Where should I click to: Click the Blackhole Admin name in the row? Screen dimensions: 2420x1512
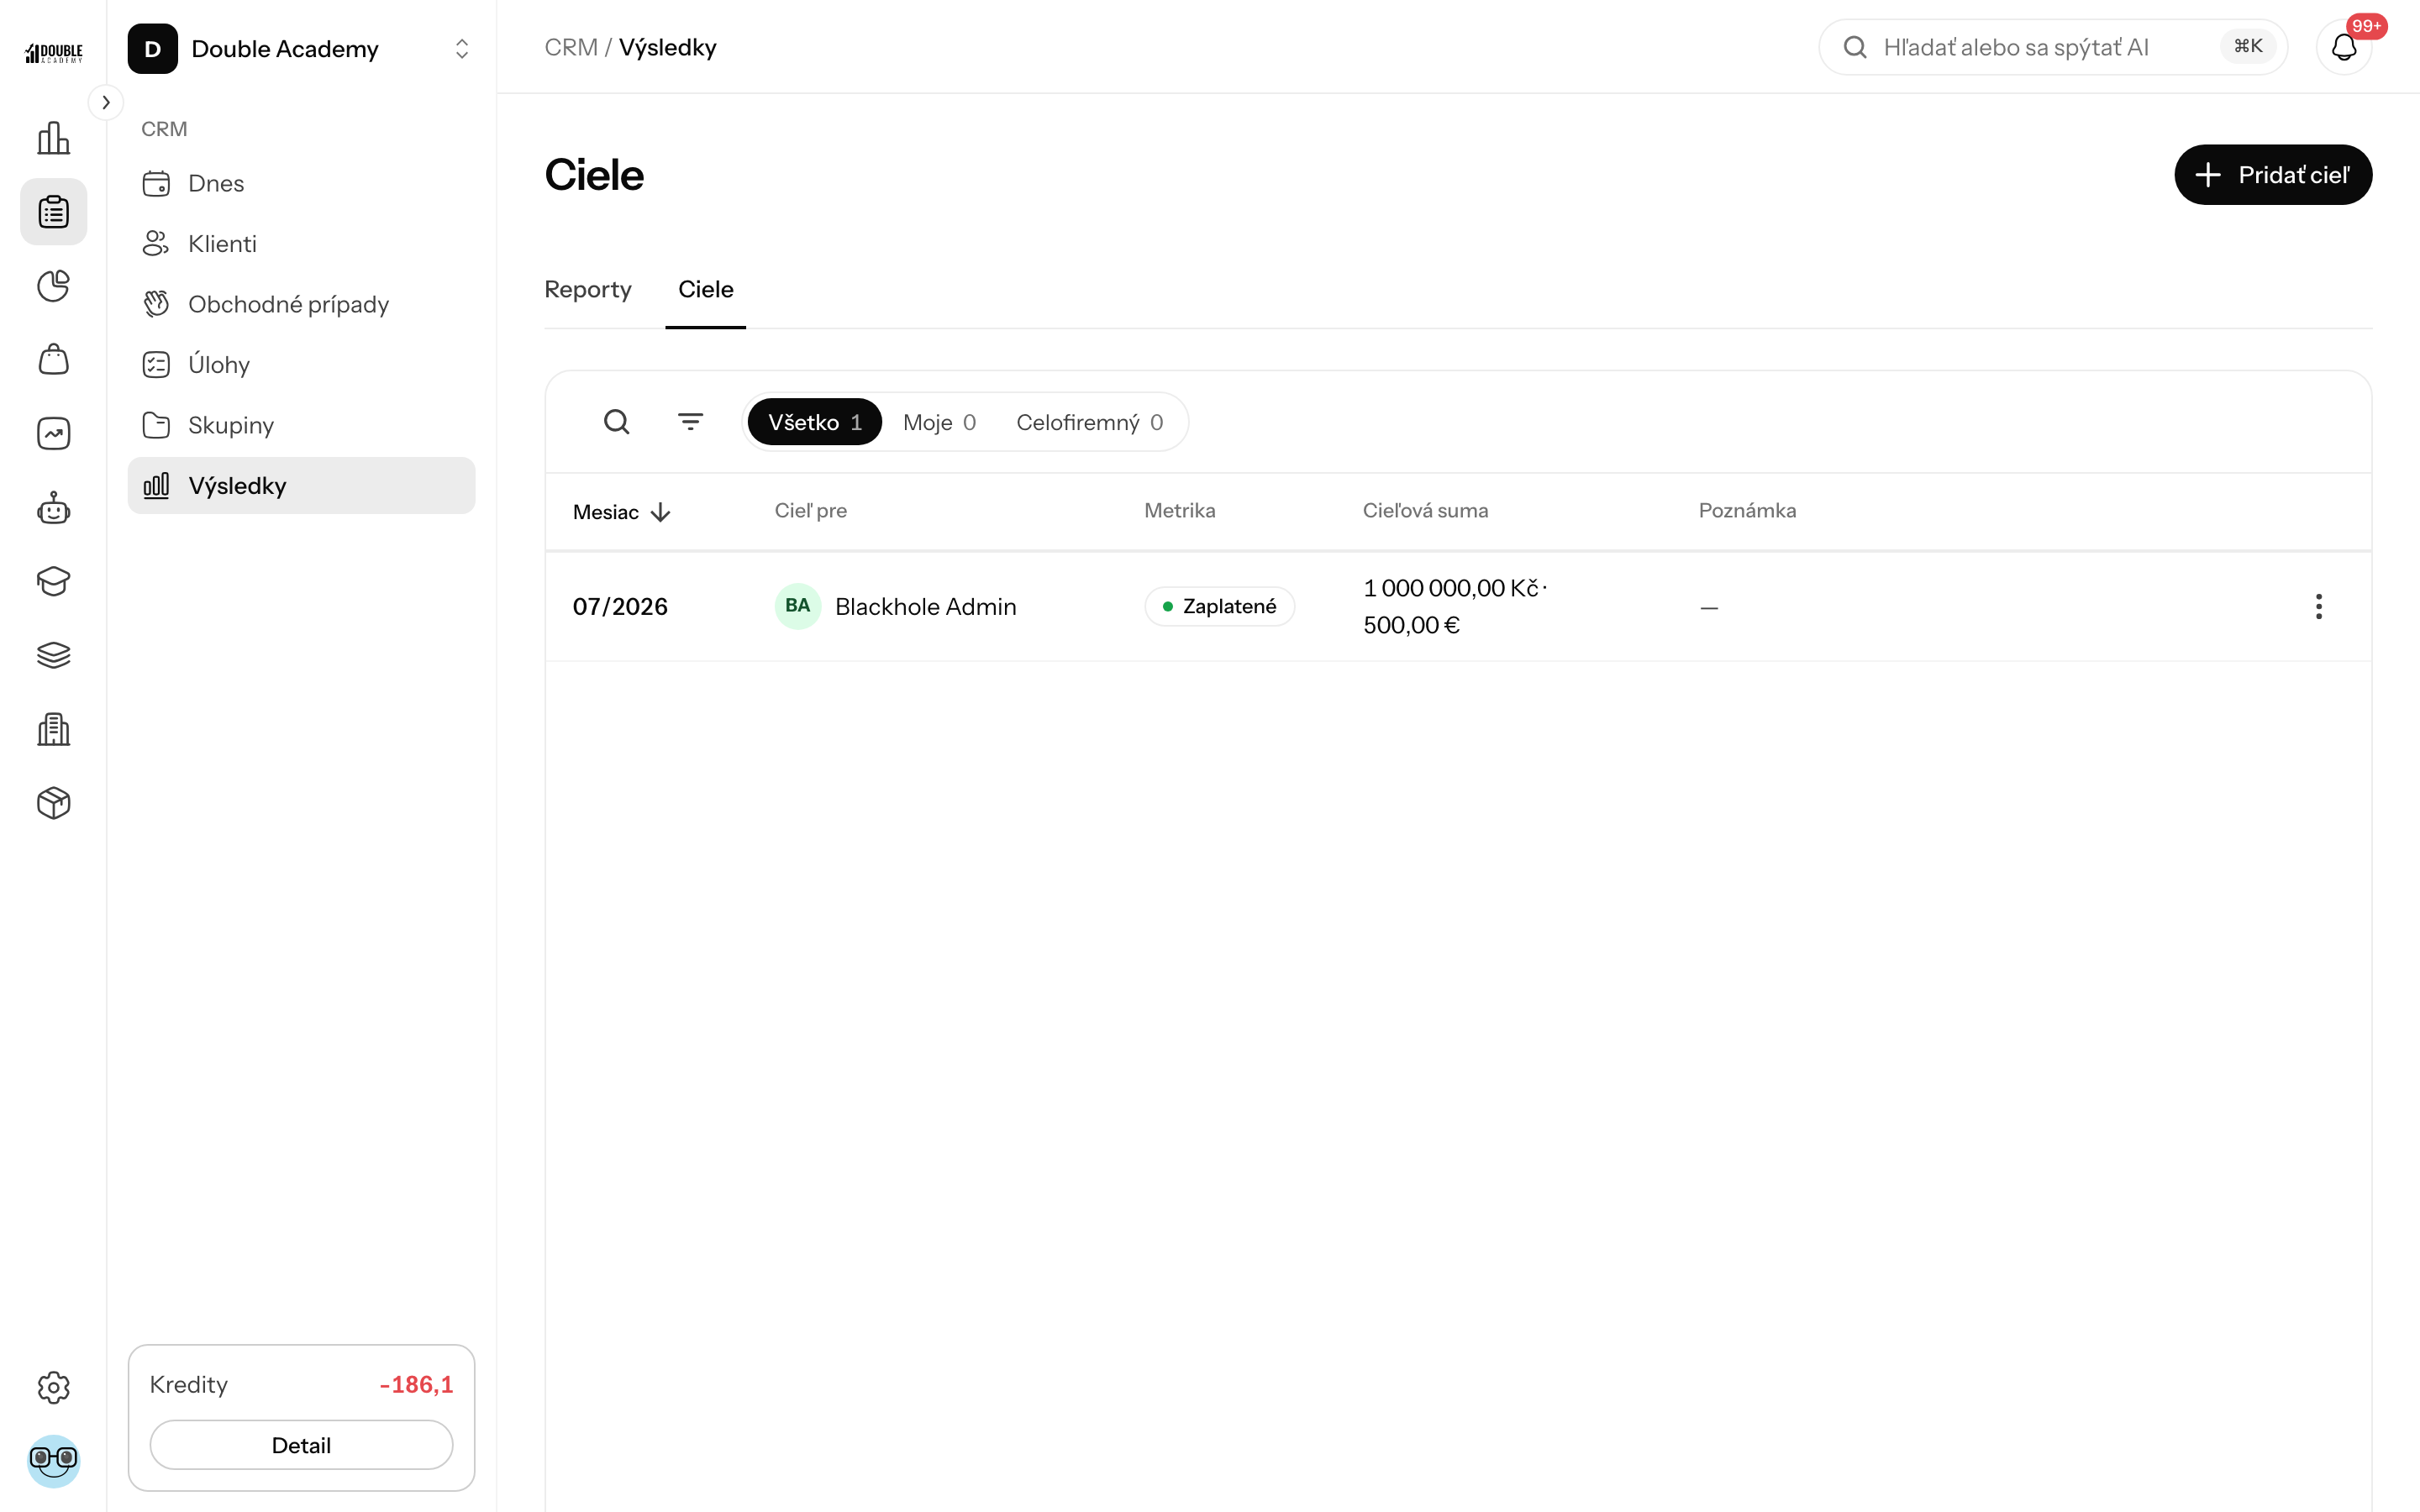pyautogui.click(x=925, y=606)
